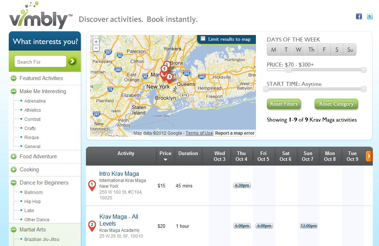Image resolution: width=379 pixels, height=246 pixels.
Task: Open General subcategory
Action: (x=32, y=146)
